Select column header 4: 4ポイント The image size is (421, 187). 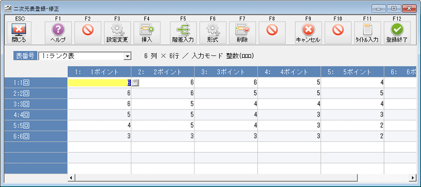point(289,72)
